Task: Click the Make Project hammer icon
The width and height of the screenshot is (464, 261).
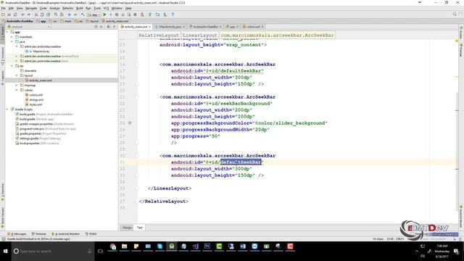Action: pyautogui.click(x=83, y=14)
